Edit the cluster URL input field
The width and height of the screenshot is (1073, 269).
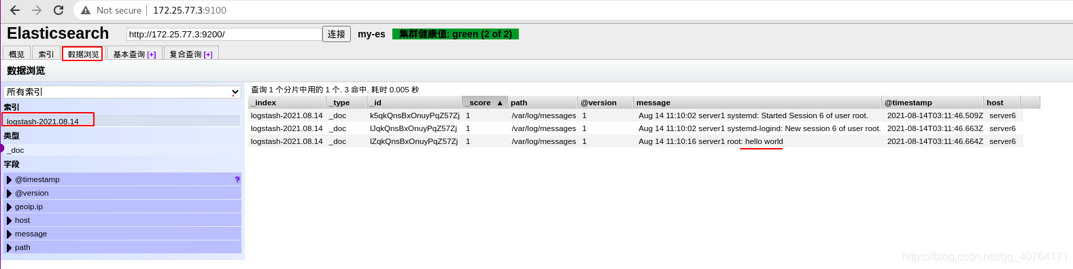coord(224,34)
